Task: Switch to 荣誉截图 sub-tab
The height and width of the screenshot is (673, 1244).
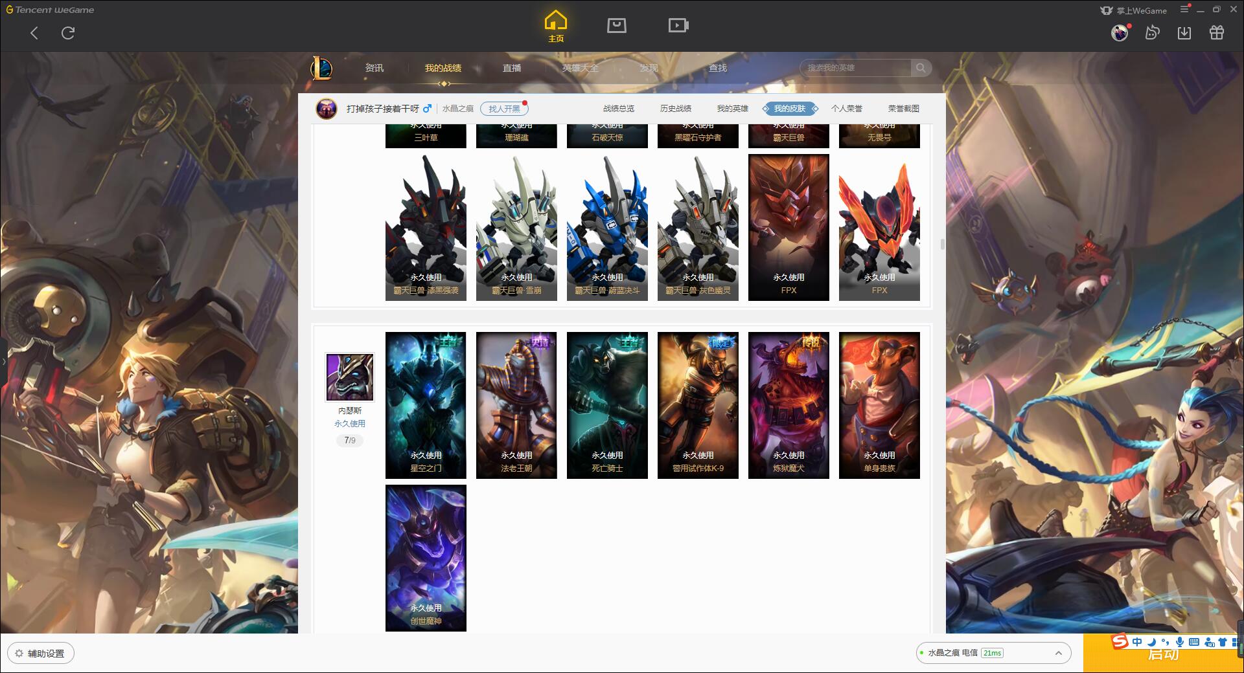Action: tap(904, 109)
